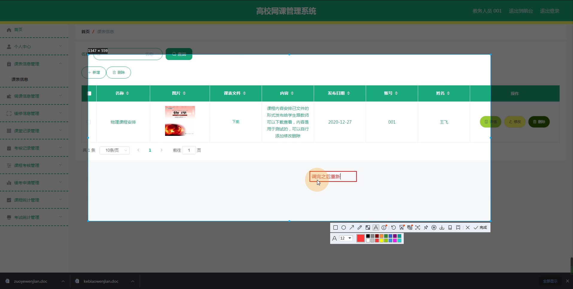The width and height of the screenshot is (573, 289).
Task: Expand the 考试统计管理 chevron
Action: click(60, 217)
